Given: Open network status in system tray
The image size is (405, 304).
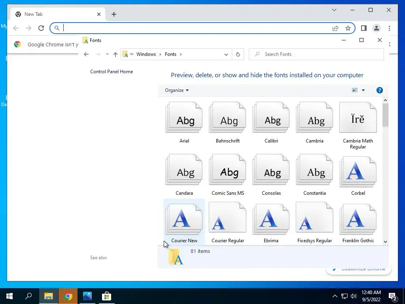Looking at the screenshot, I should coord(344,296).
